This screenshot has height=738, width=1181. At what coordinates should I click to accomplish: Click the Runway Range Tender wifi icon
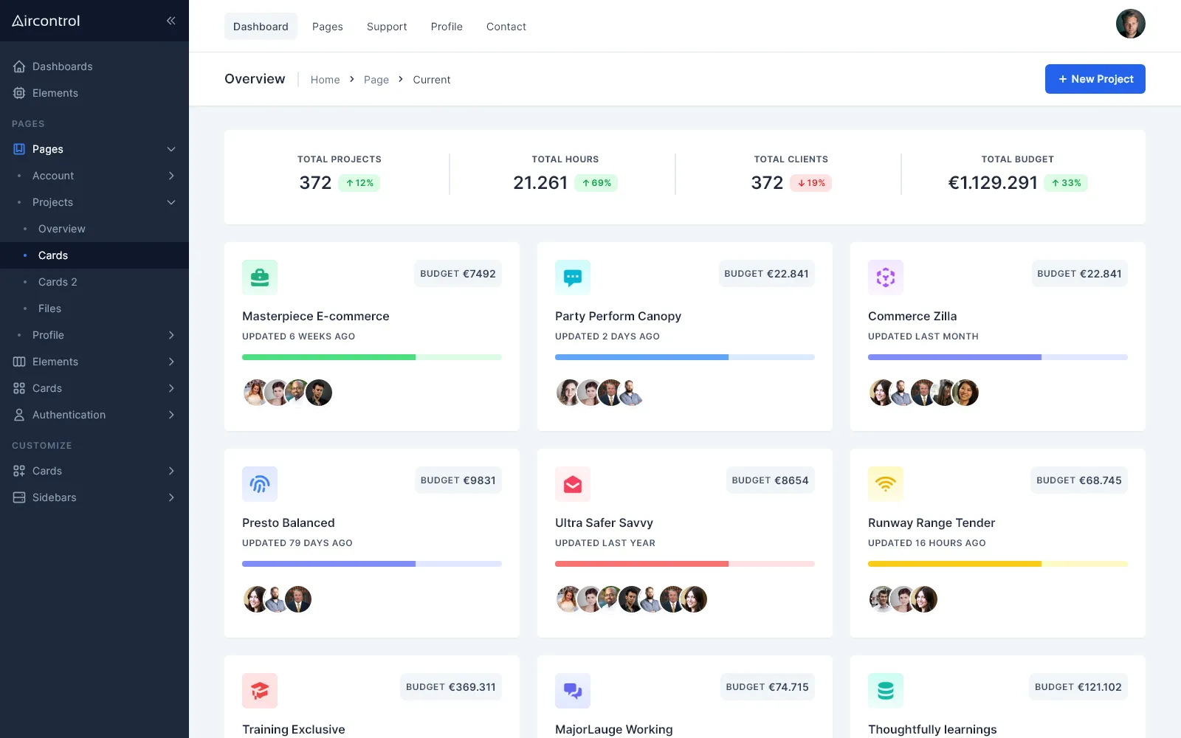pos(886,484)
